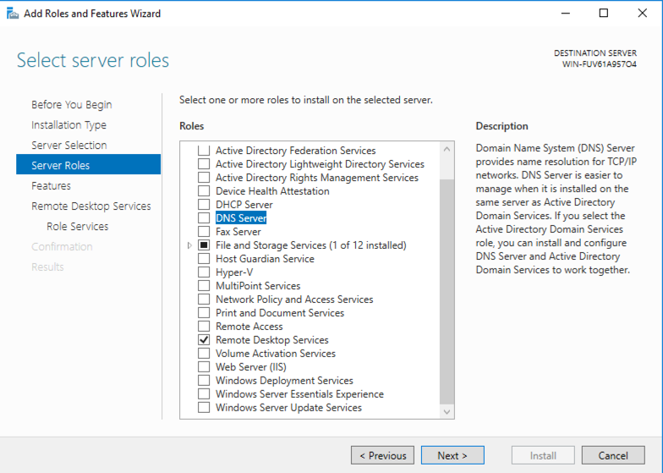Check the DNS Server role checkbox
Image resolution: width=663 pixels, height=473 pixels.
point(204,218)
